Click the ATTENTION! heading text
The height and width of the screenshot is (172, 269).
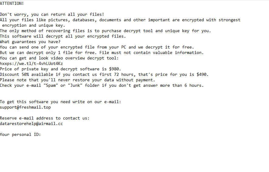point(12,3)
